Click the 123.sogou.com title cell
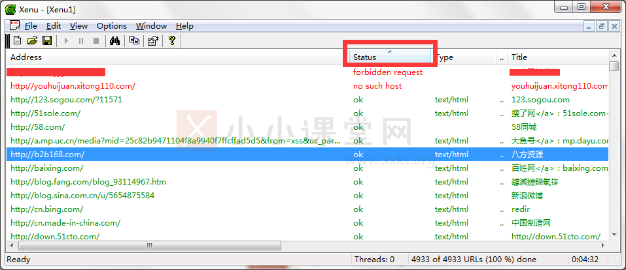This screenshot has height=270, width=626. coord(540,100)
